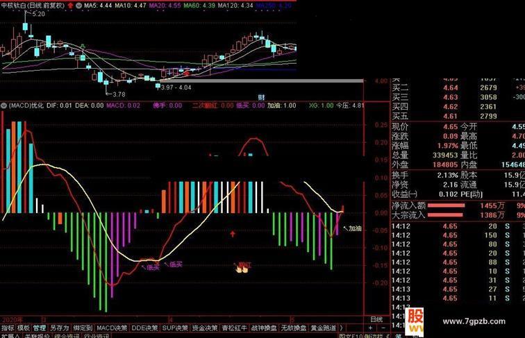The image size is (525, 338).
Task: Select the 管理 tab
Action: (x=40, y=328)
